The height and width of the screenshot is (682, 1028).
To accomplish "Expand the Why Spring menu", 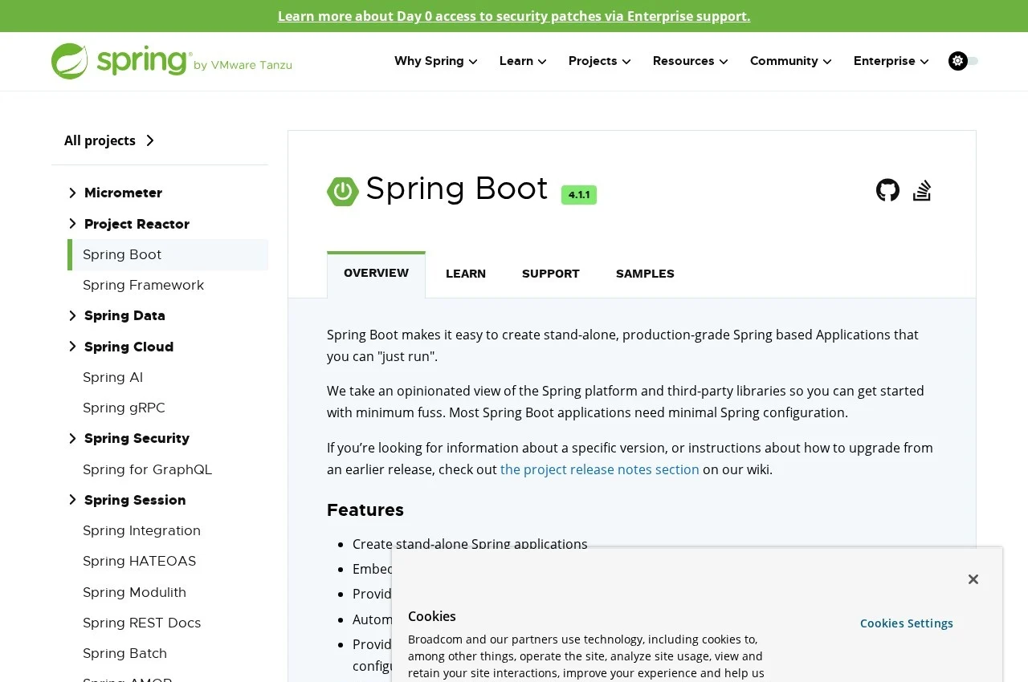I will point(436,61).
